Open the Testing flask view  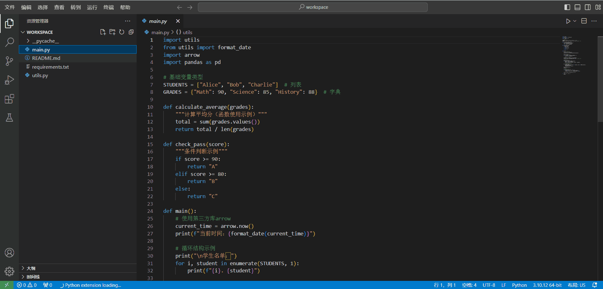tap(9, 118)
